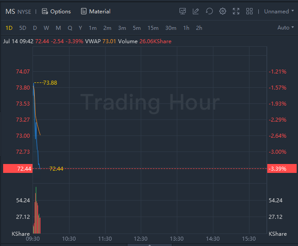This screenshot has width=298, height=246.
Task: Click the 73.88 high price marker
Action: [50, 83]
